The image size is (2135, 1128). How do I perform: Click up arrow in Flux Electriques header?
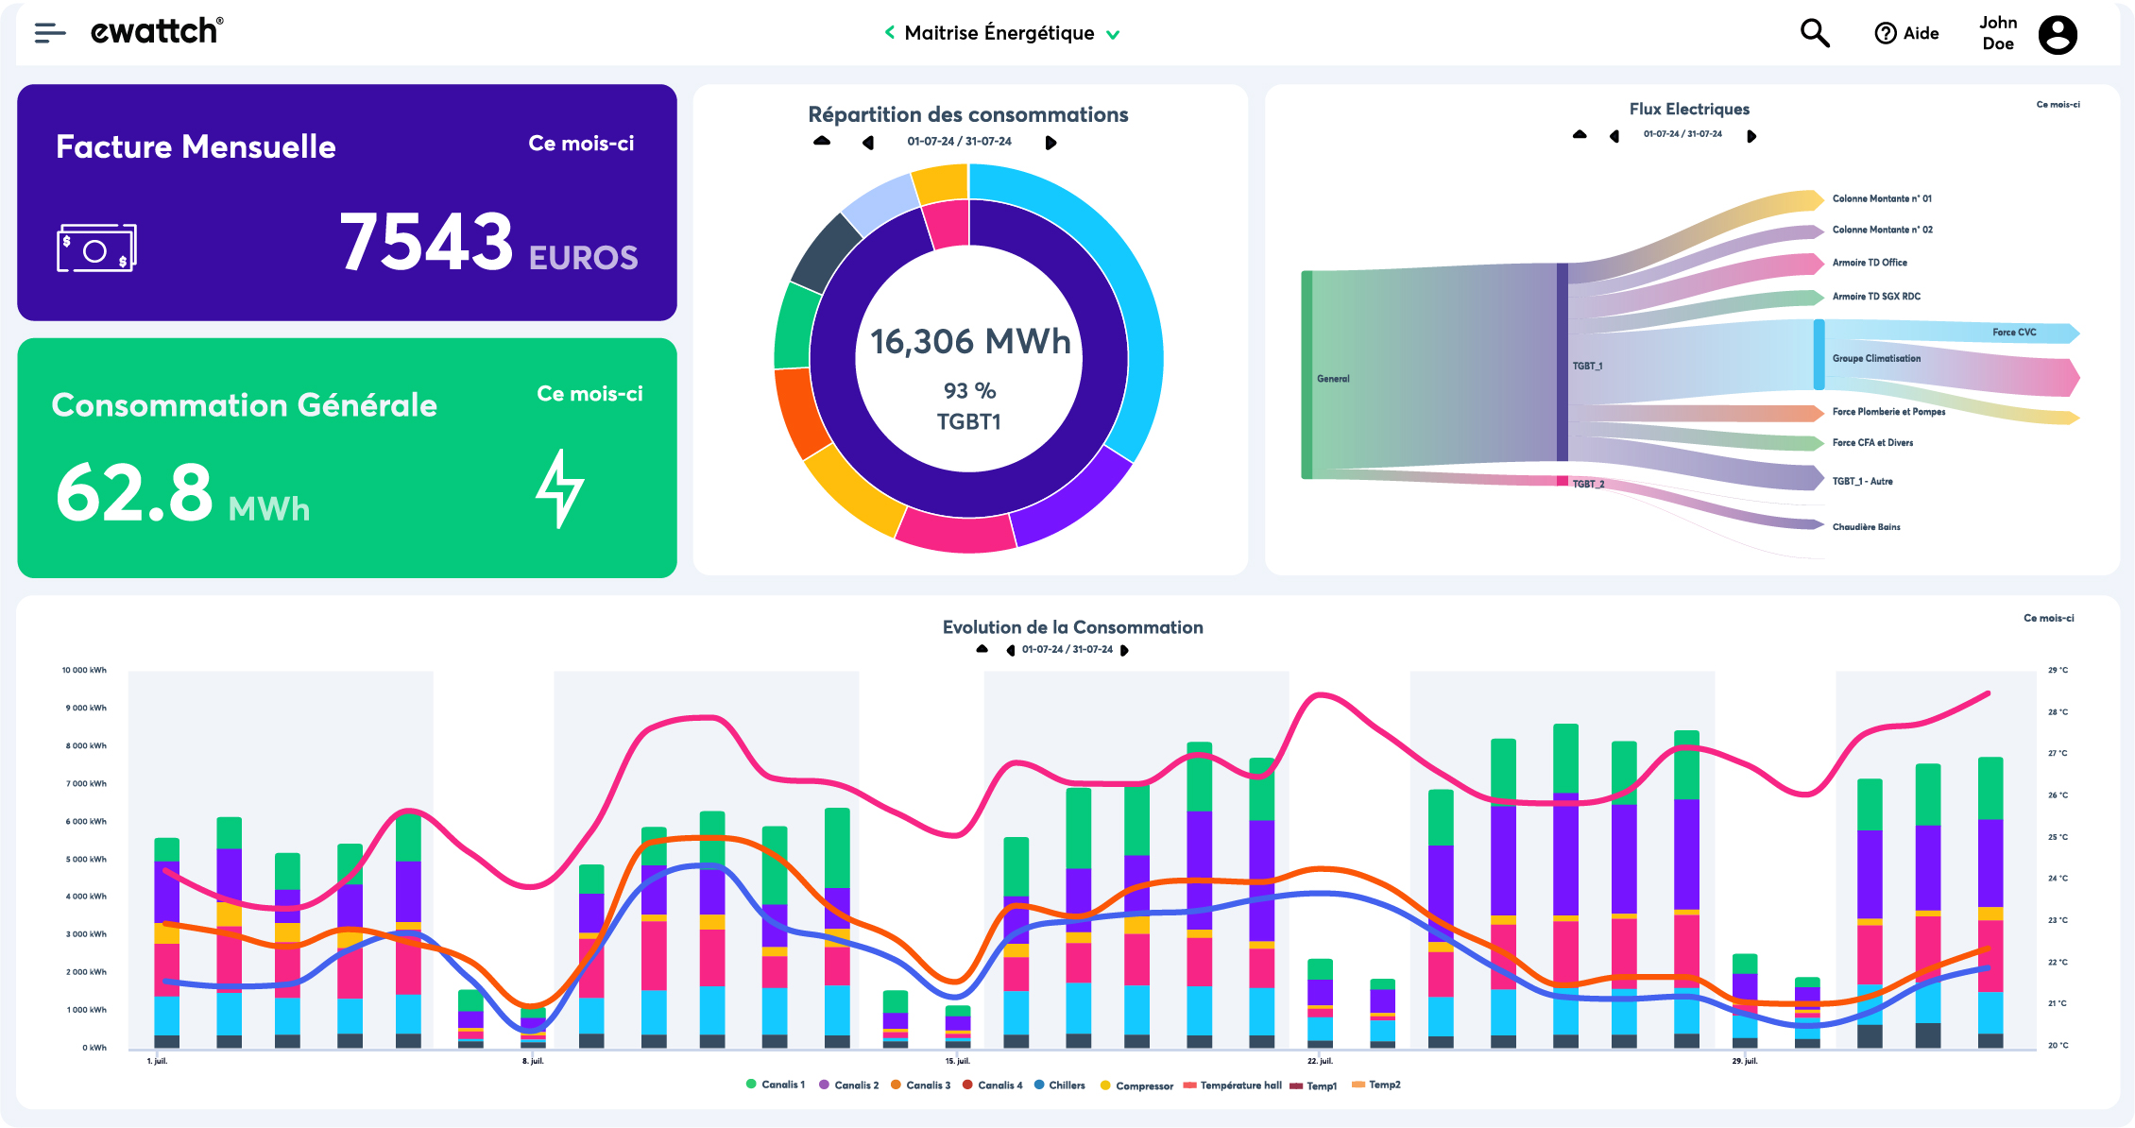coord(1580,134)
